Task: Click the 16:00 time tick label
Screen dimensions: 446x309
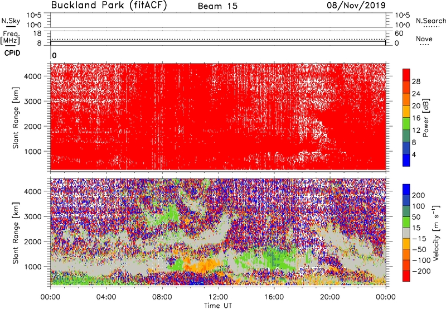Action: coord(274,297)
